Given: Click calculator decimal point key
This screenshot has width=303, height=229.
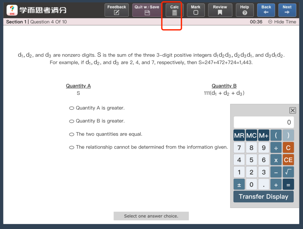Looking at the screenshot, I should click(264, 184).
